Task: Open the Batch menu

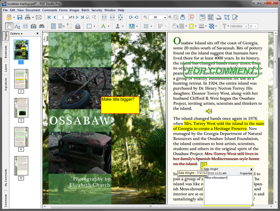Action: (x=85, y=10)
